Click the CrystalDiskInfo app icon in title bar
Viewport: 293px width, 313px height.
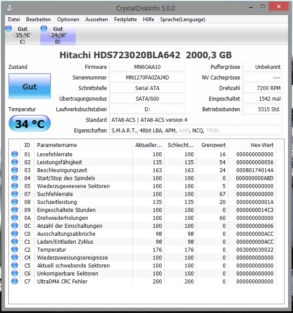[x=9, y=8]
